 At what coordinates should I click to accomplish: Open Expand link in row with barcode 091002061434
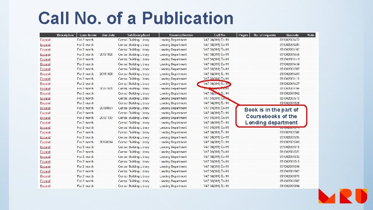pyautogui.click(x=45, y=64)
